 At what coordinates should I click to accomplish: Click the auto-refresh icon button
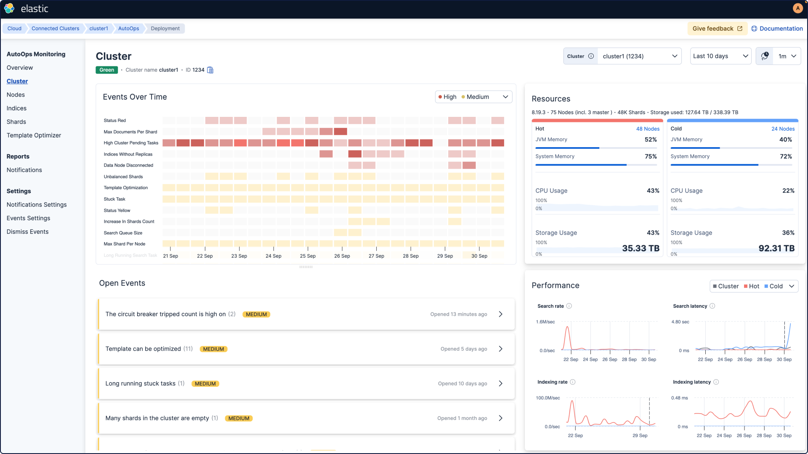pos(765,56)
